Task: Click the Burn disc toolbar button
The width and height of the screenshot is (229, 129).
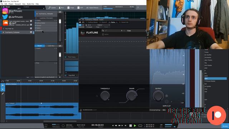Action: 61,8
